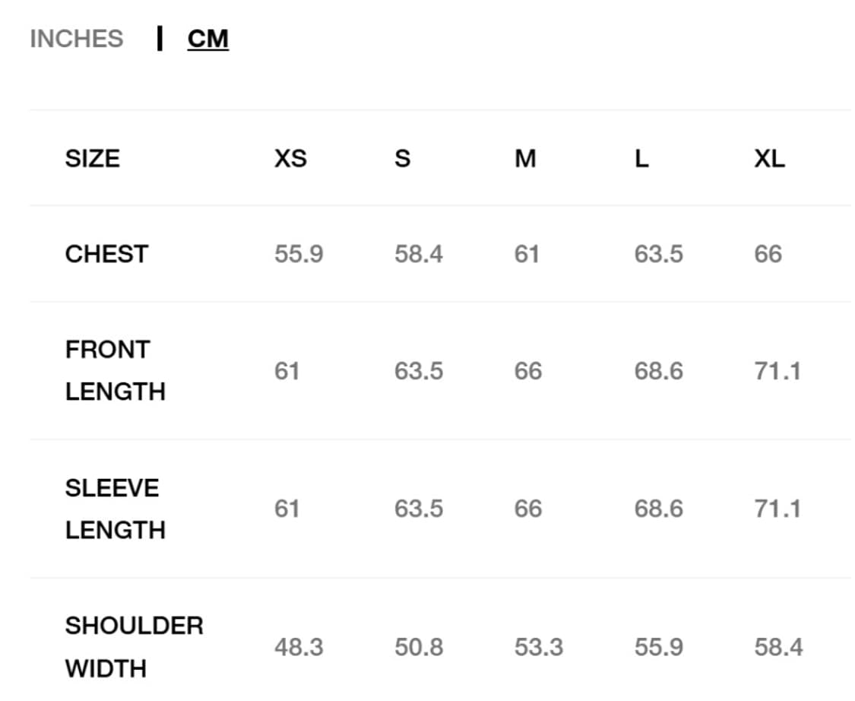Select the M size column header
The width and height of the screenshot is (855, 701).
(x=525, y=158)
